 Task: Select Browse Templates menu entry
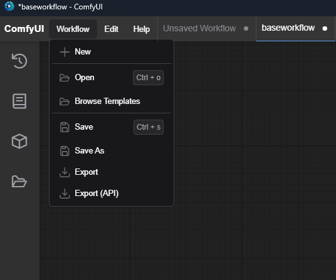coord(112,101)
